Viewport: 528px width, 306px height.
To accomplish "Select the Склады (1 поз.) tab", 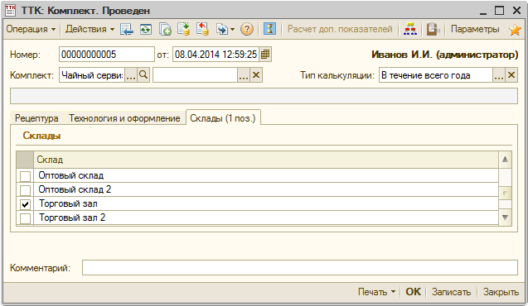I will click(223, 118).
